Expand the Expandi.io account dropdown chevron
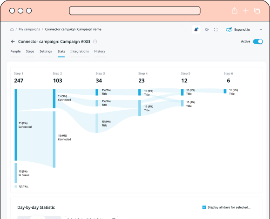 point(261,30)
